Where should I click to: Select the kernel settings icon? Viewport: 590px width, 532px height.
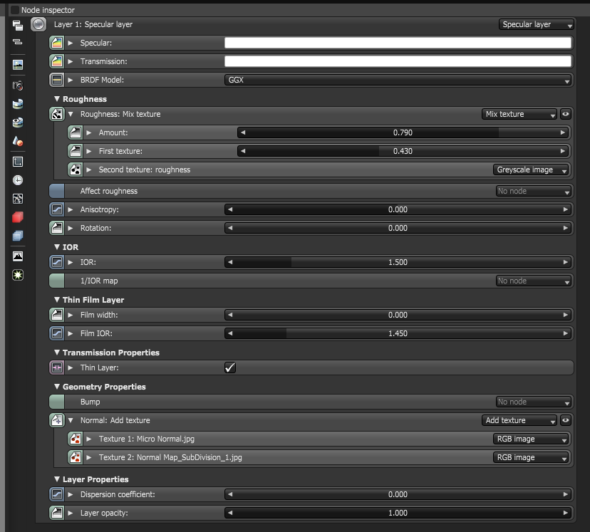point(18,199)
